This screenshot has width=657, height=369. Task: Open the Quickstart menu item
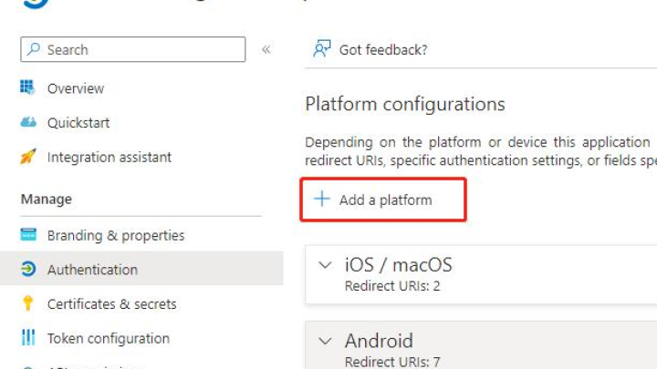(x=78, y=123)
